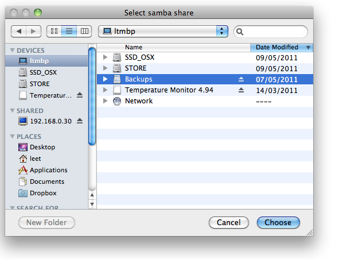Go forward to next folder
343x259 pixels.
tap(33, 32)
